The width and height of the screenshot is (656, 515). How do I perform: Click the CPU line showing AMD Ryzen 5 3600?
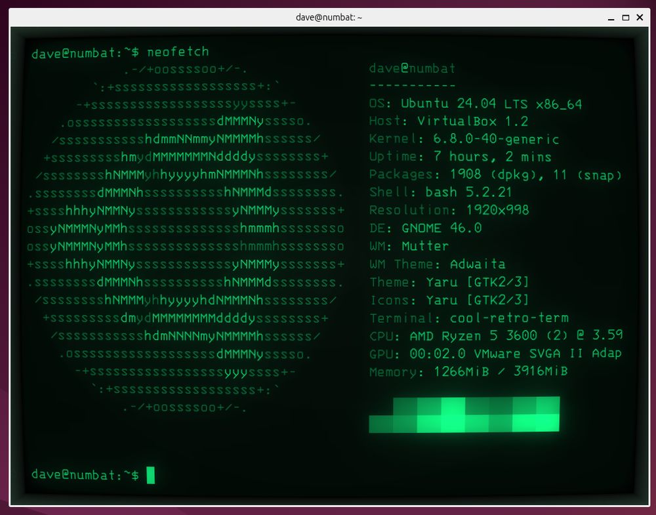[495, 336]
